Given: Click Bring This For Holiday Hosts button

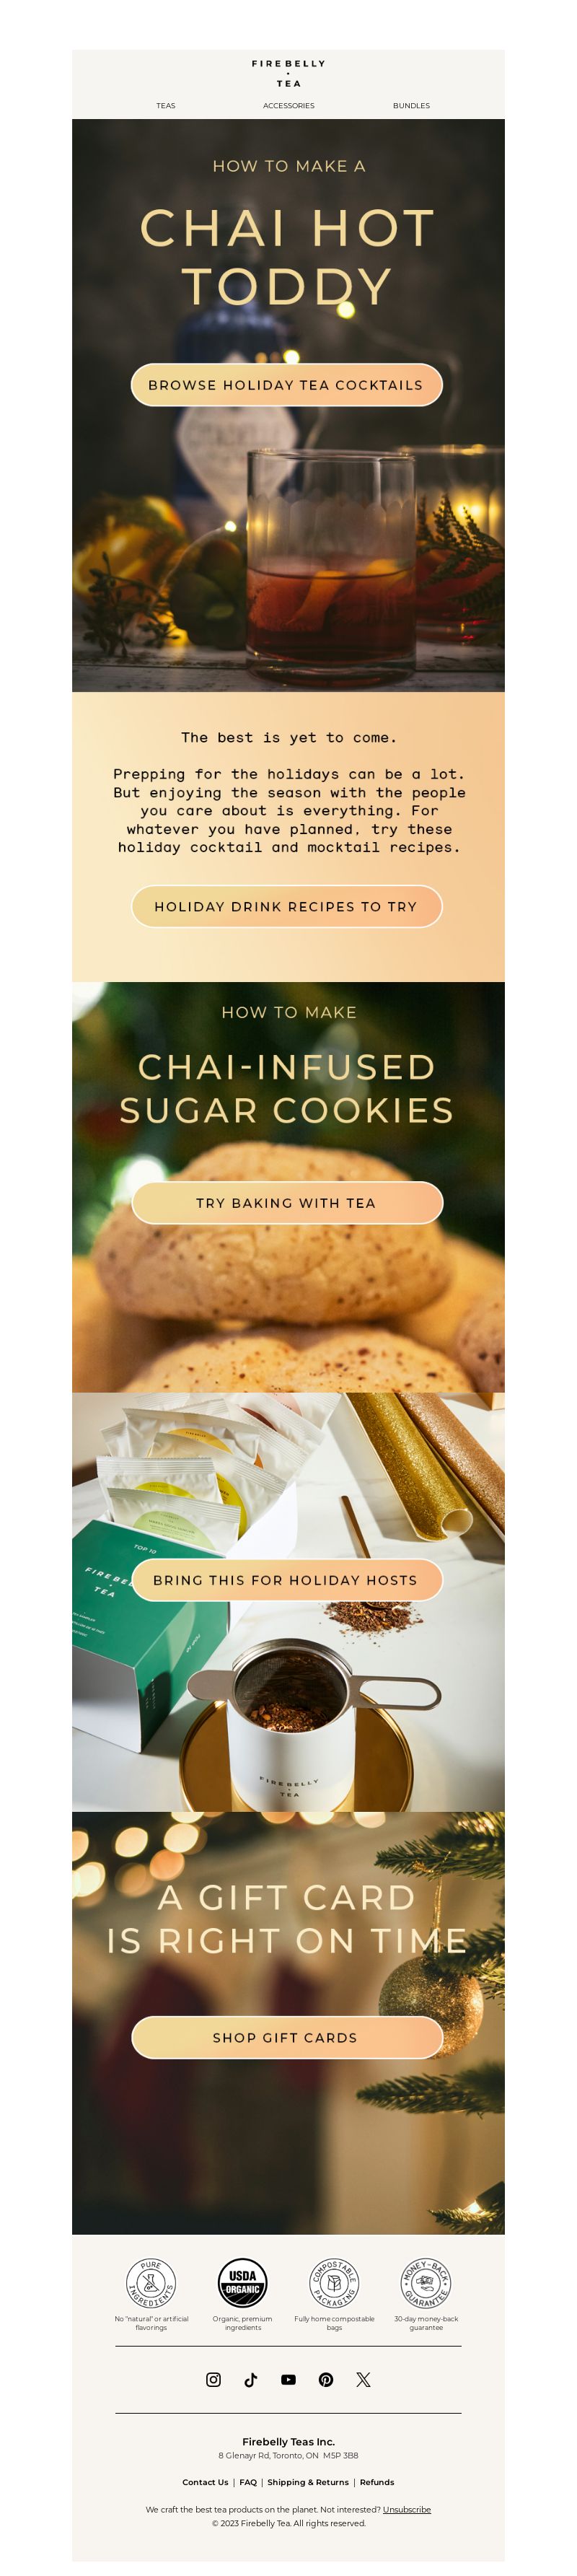Looking at the screenshot, I should coord(287,1579).
